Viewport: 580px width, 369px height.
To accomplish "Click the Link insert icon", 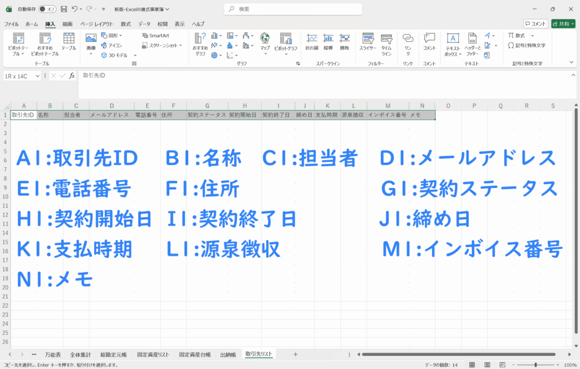I will tap(408, 42).
